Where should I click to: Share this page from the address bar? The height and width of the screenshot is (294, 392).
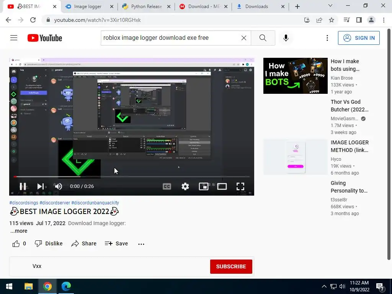tap(319, 20)
